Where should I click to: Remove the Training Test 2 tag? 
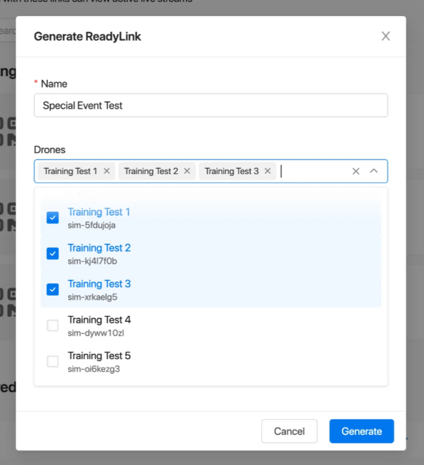tap(187, 171)
